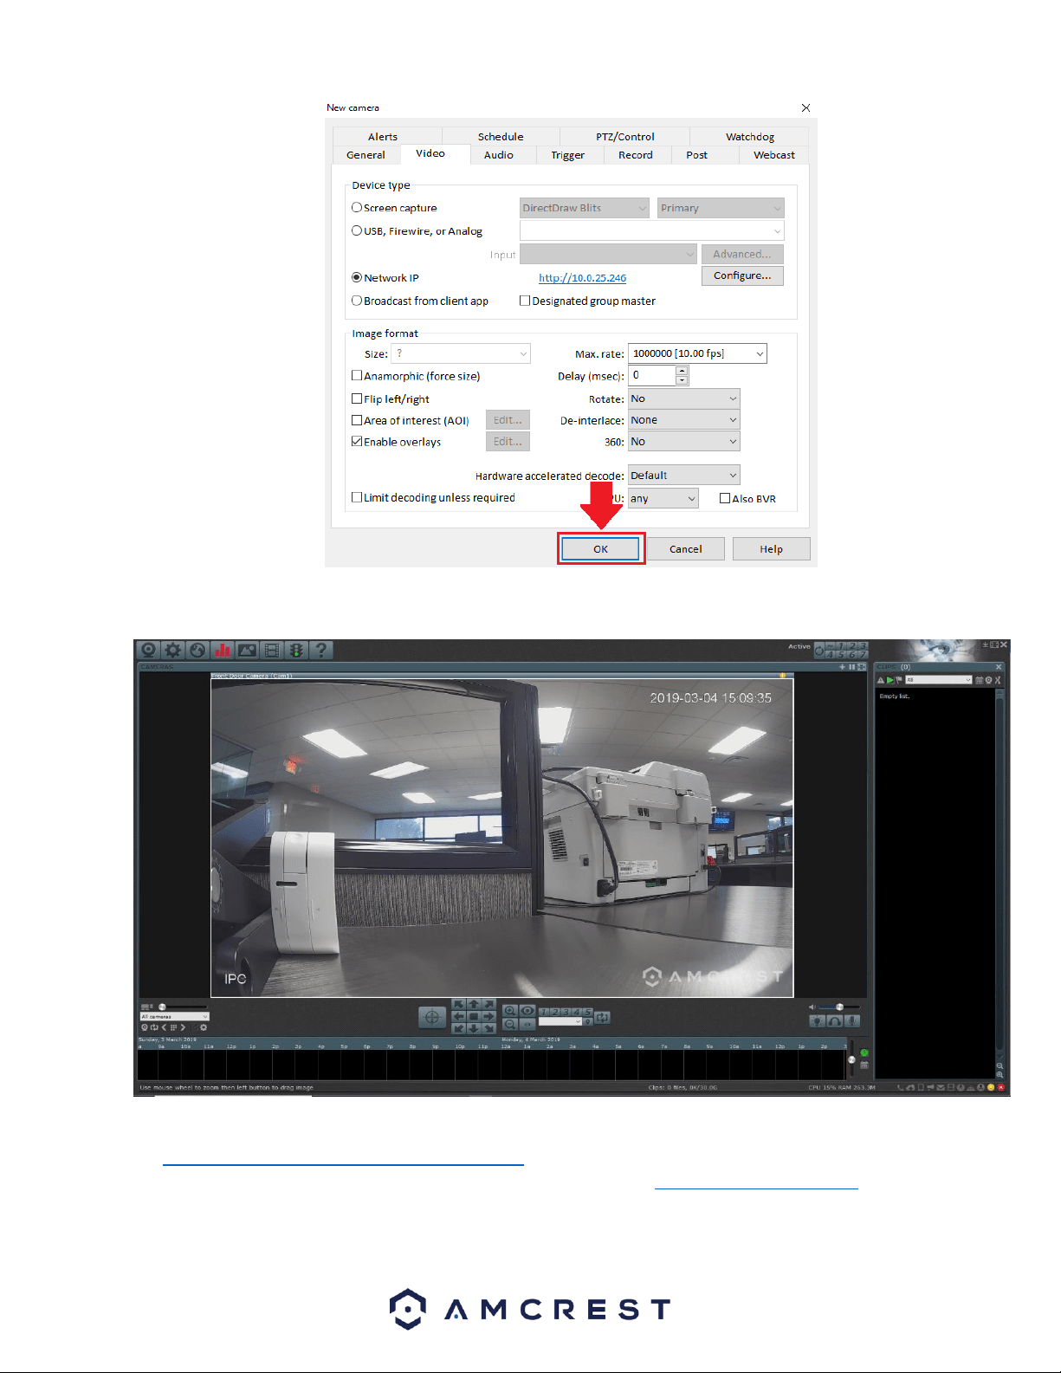Open the Max. rate dropdown
Screen dimensions: 1061x1373
[697, 353]
